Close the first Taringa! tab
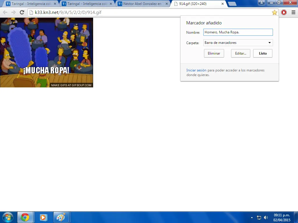 pos(55,4)
